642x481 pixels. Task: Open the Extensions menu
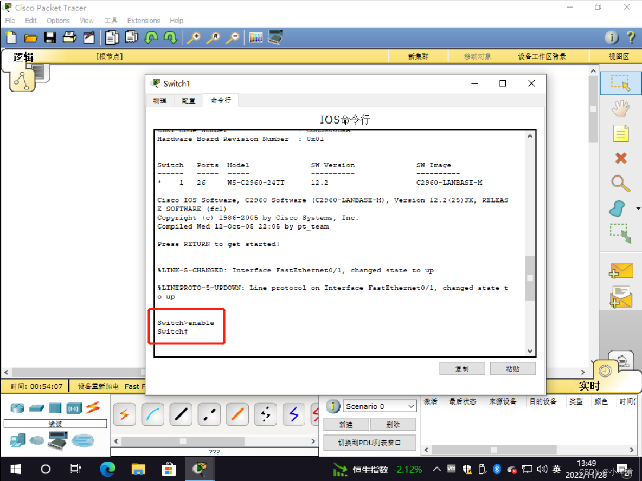[143, 21]
